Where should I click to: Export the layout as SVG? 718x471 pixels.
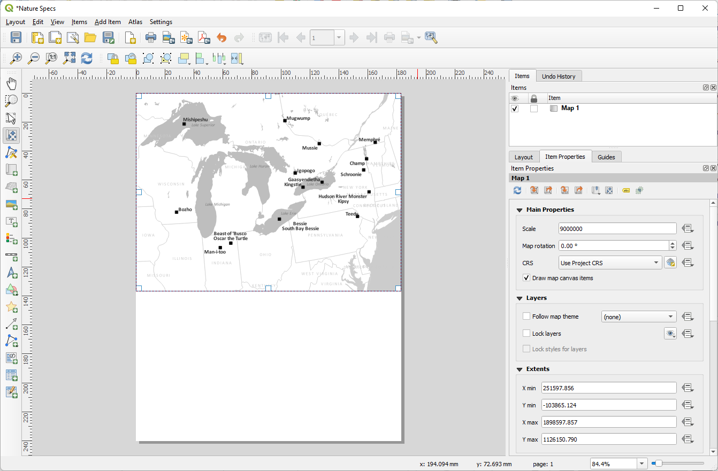187,37
